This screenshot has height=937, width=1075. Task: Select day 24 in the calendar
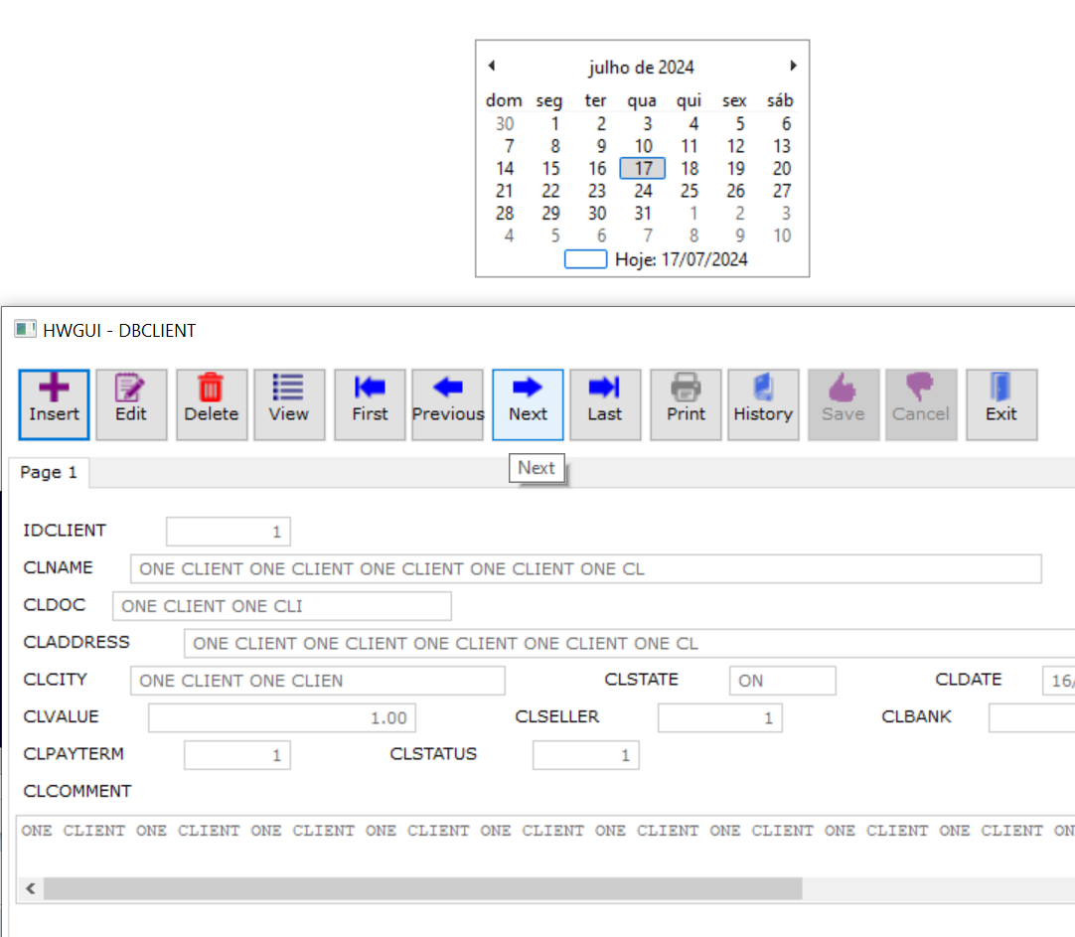click(x=643, y=191)
